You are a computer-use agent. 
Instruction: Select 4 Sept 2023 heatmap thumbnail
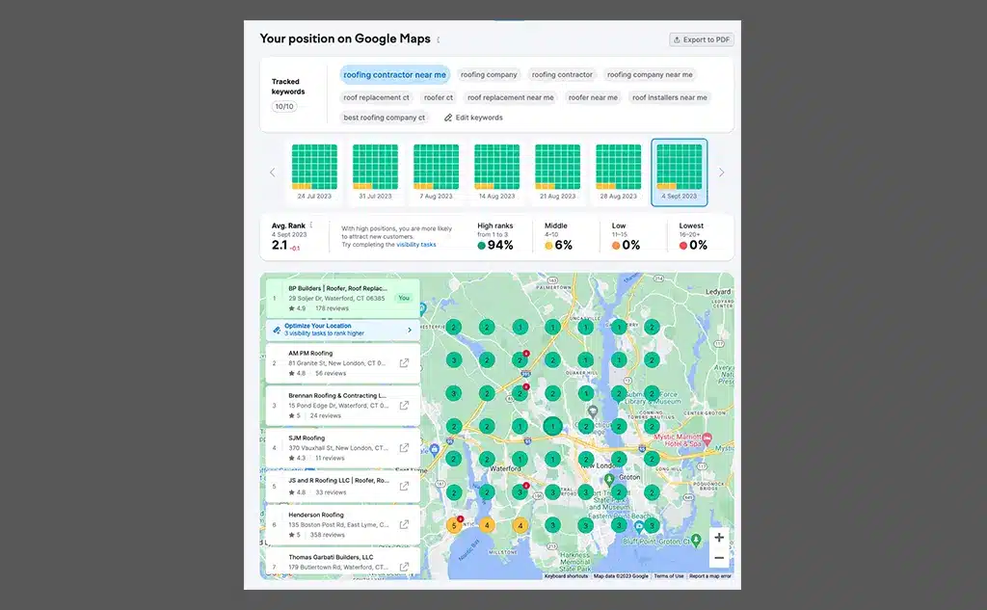click(x=680, y=172)
